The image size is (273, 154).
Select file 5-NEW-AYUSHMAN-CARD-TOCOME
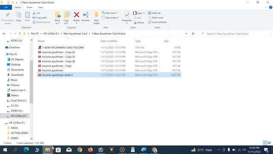coord(109,47)
